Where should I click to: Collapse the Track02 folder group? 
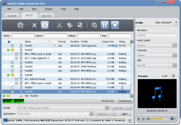coord(8,50)
